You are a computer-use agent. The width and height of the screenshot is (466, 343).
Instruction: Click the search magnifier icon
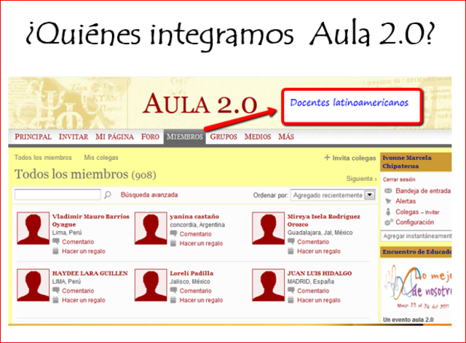click(108, 195)
